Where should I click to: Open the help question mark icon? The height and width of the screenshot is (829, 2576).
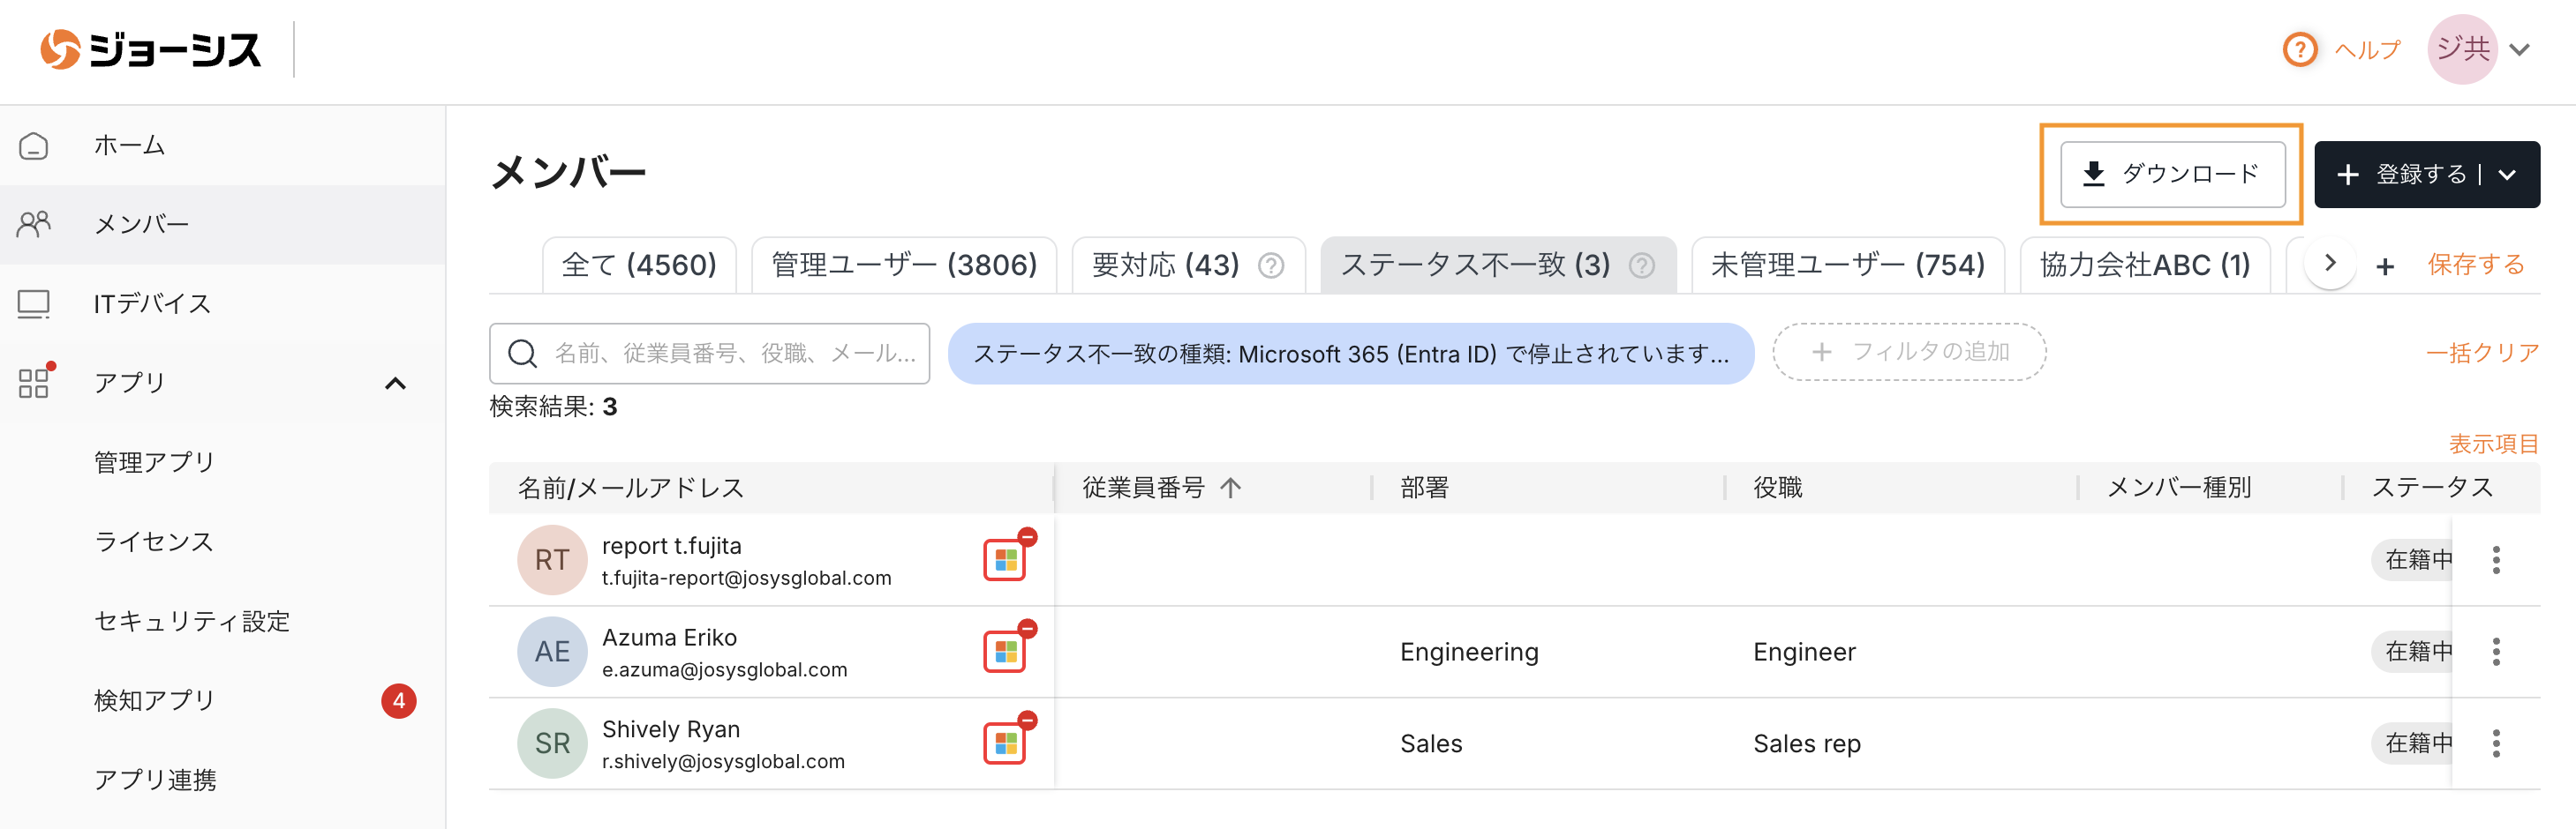pyautogui.click(x=2299, y=49)
